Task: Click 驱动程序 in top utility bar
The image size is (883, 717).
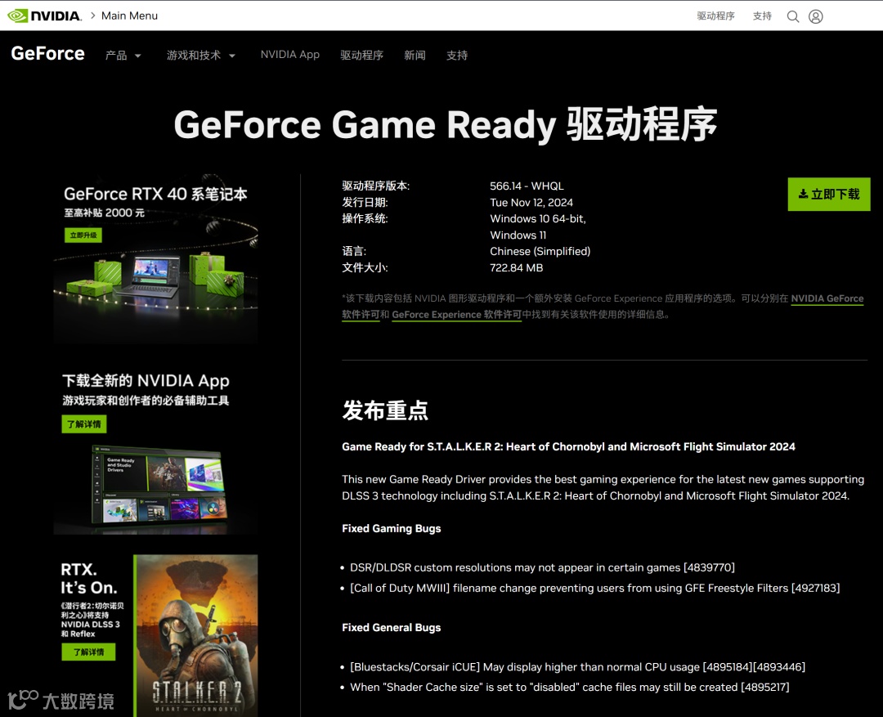Action: [715, 16]
